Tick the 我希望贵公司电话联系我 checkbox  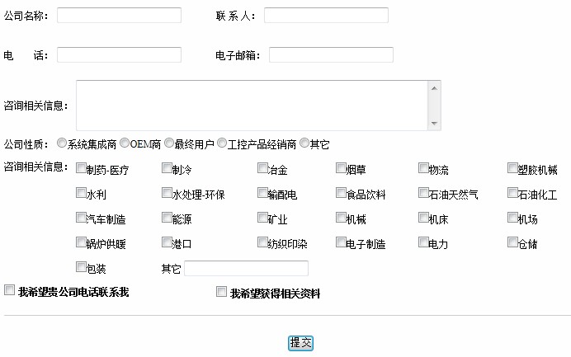click(10, 290)
